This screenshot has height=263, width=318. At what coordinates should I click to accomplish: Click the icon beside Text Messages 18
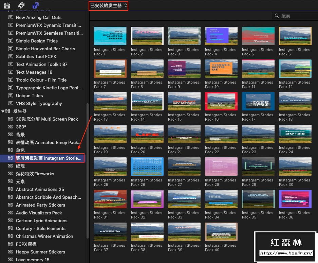click(10, 72)
